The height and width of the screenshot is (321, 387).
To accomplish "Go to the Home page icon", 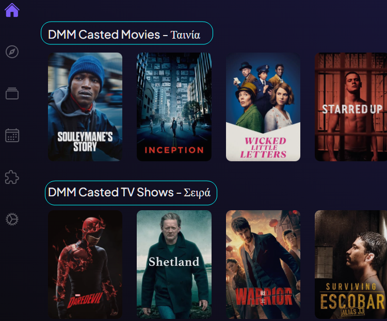I will coord(12,10).
